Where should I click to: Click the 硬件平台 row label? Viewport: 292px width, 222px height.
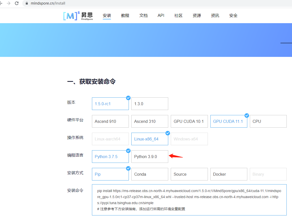75,120
